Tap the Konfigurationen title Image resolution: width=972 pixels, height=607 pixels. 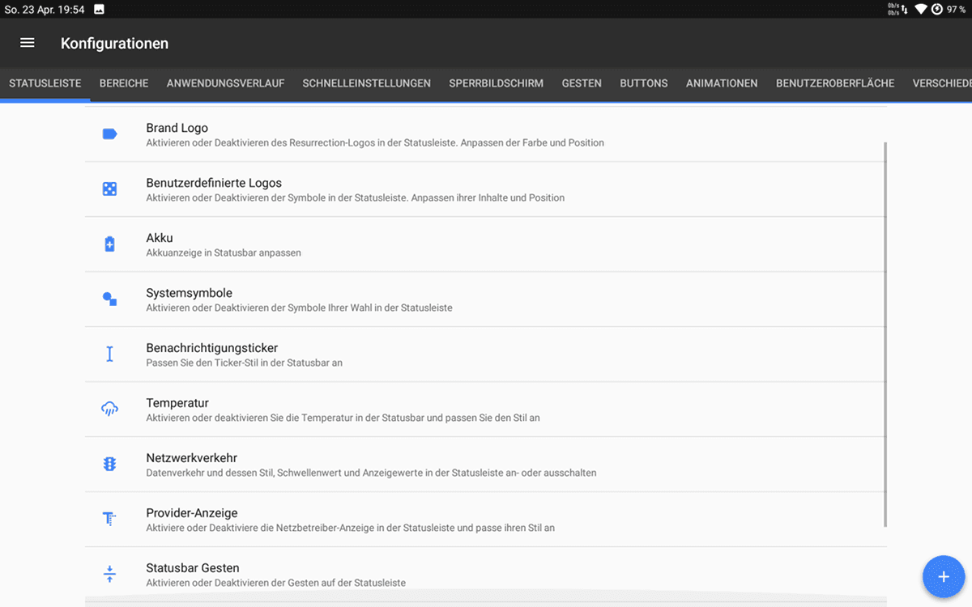(114, 44)
